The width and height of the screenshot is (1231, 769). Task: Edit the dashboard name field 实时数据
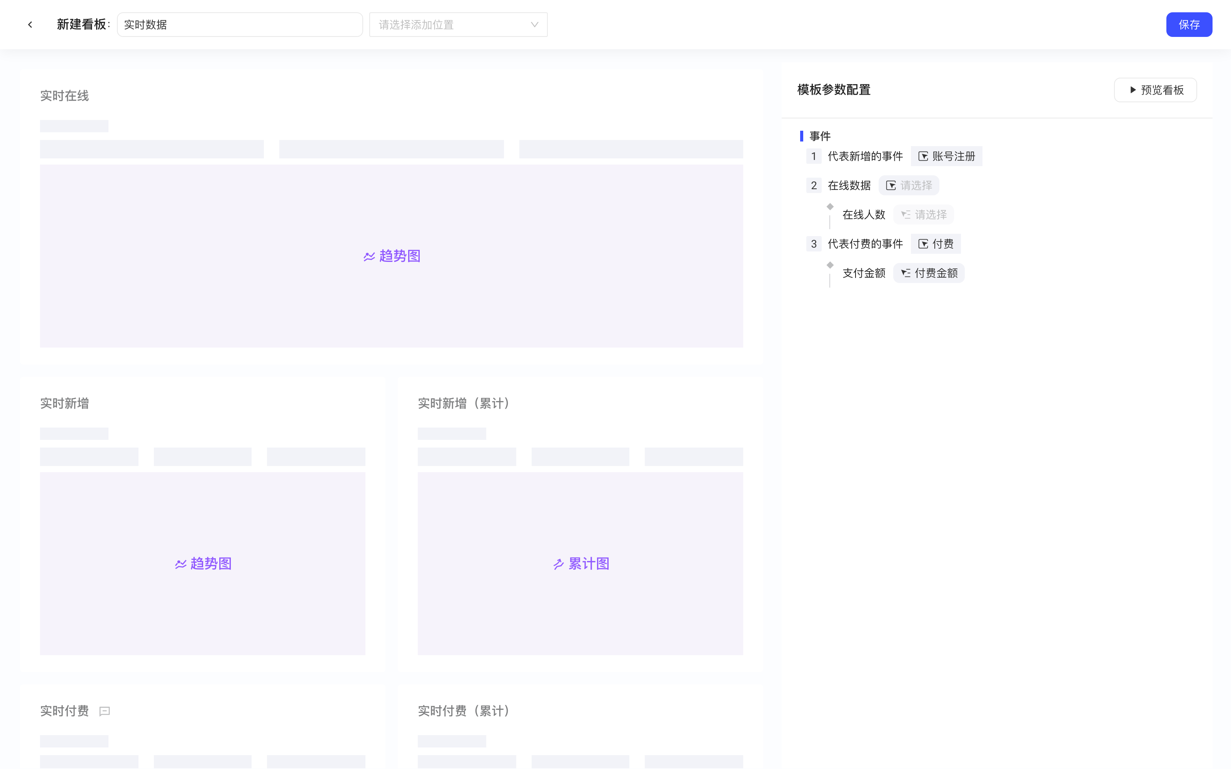[x=240, y=24]
